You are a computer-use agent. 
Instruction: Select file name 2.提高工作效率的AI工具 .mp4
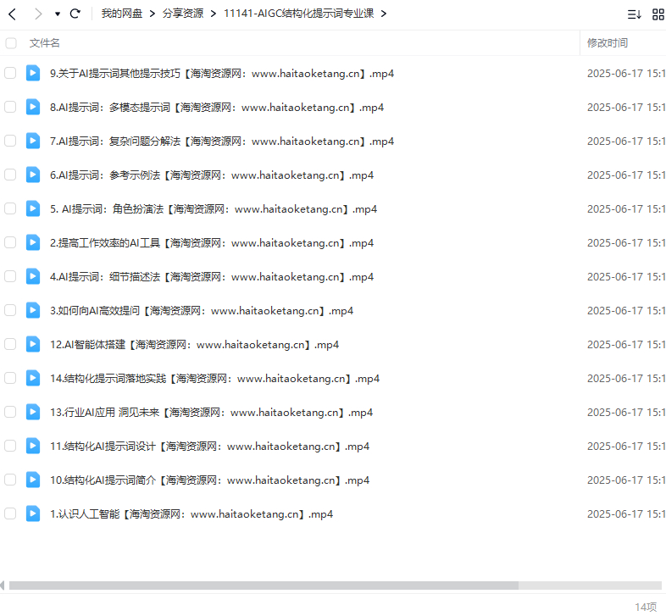(212, 243)
